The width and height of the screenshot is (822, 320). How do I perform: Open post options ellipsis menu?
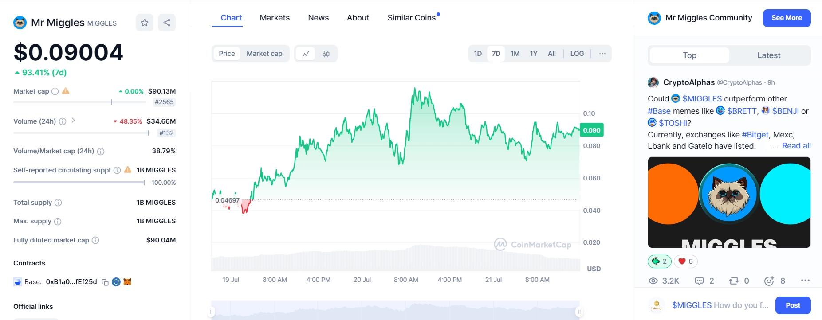[805, 281]
